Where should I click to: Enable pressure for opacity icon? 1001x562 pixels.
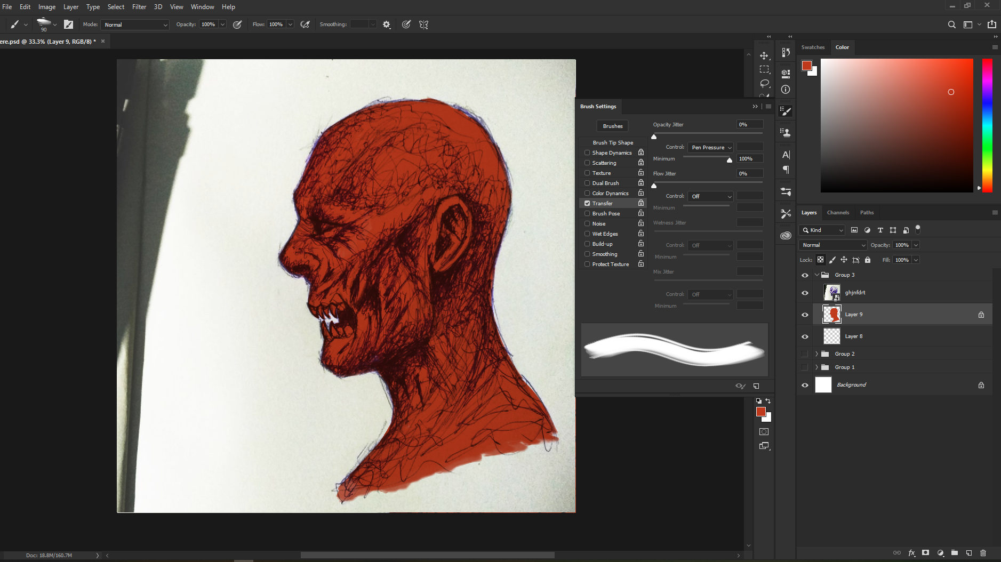click(237, 25)
